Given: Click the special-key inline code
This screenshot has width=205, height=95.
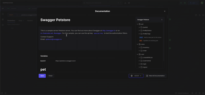Looking at the screenshot, I should 98,33.
